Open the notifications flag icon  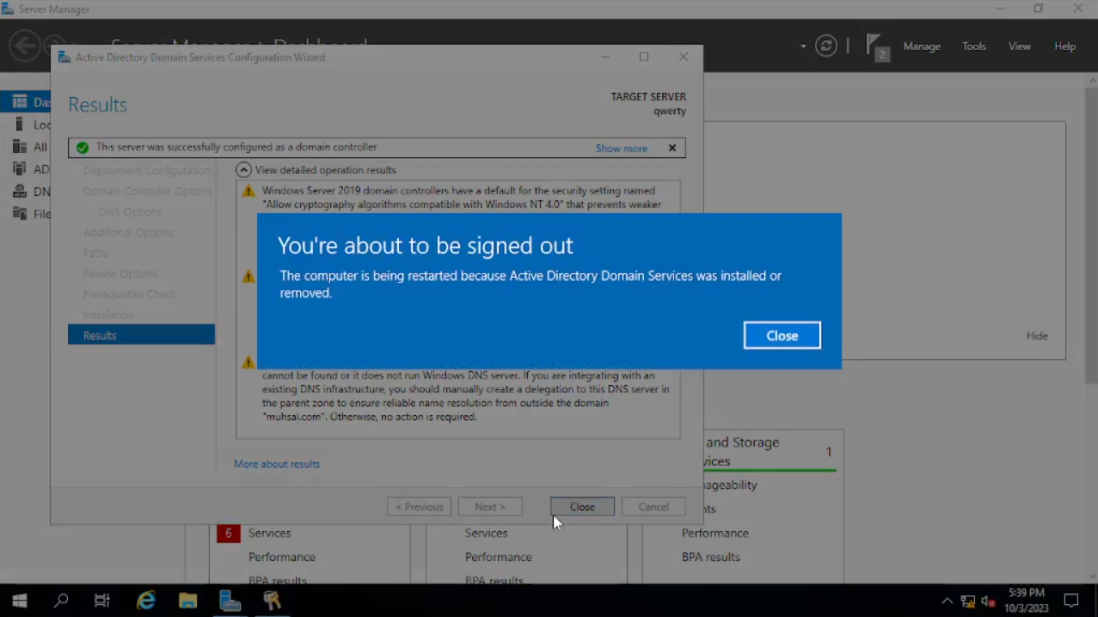tap(875, 46)
